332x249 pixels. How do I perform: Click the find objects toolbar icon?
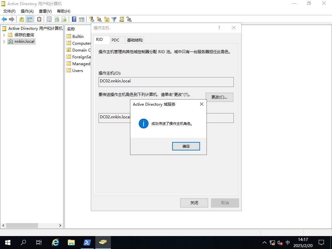click(122, 19)
